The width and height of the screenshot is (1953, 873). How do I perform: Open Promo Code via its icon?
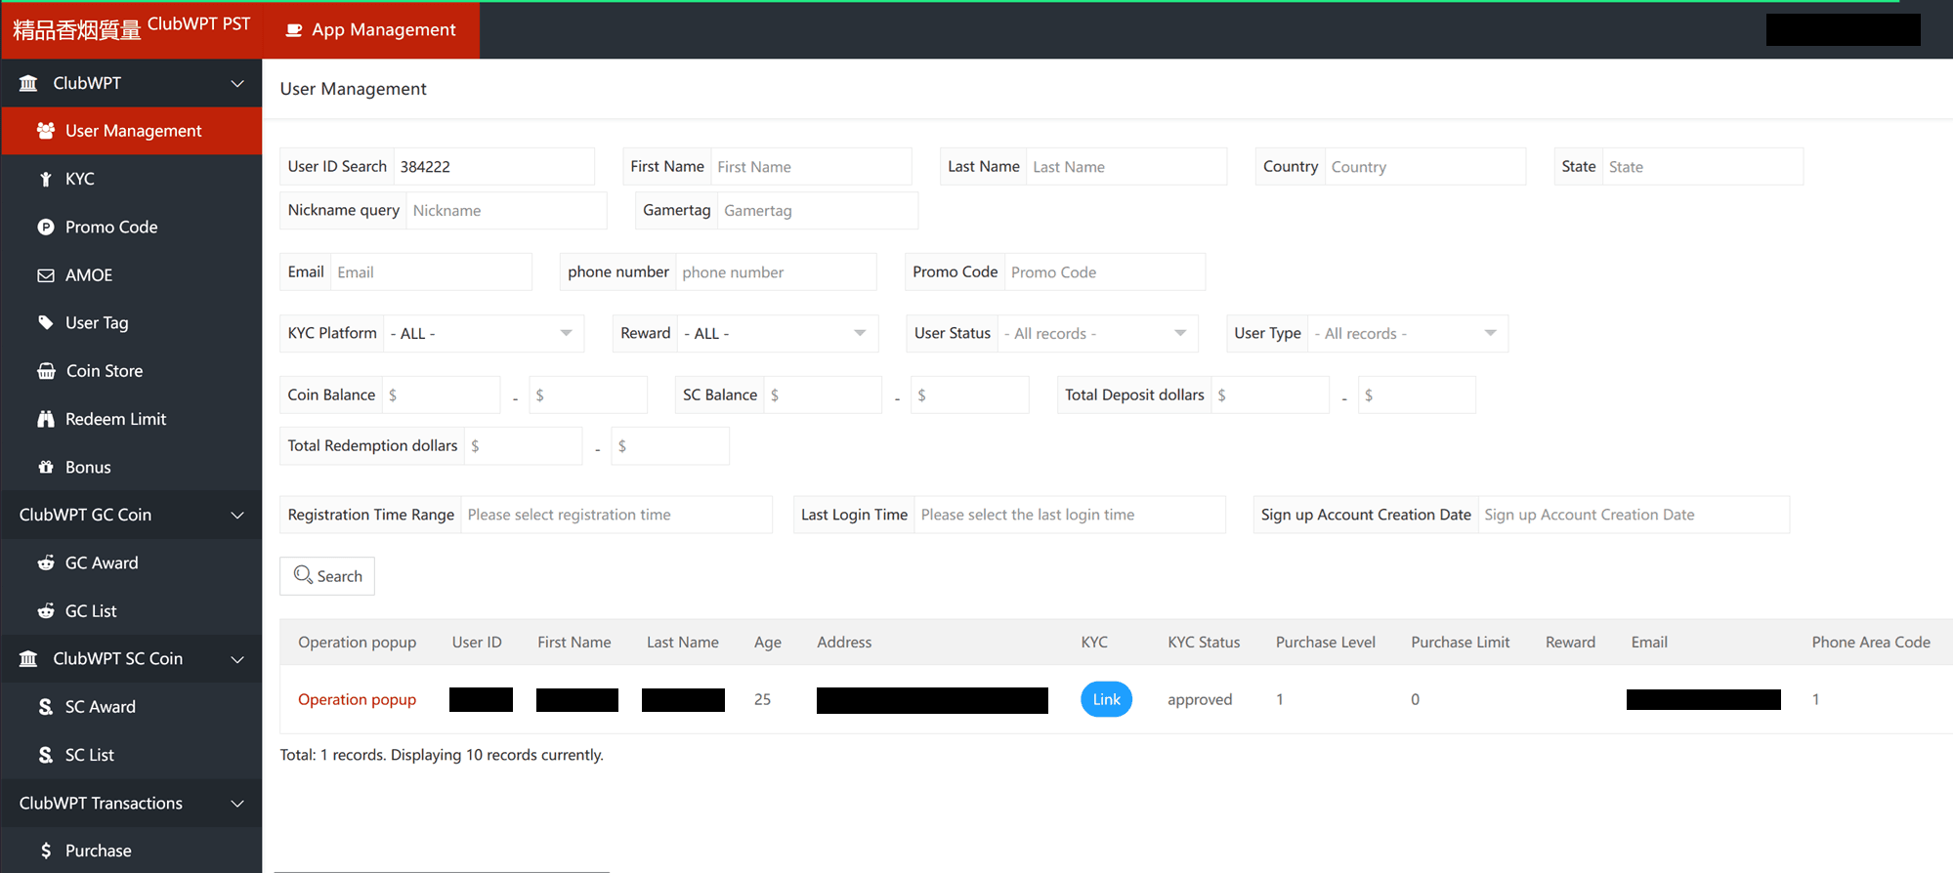(45, 227)
